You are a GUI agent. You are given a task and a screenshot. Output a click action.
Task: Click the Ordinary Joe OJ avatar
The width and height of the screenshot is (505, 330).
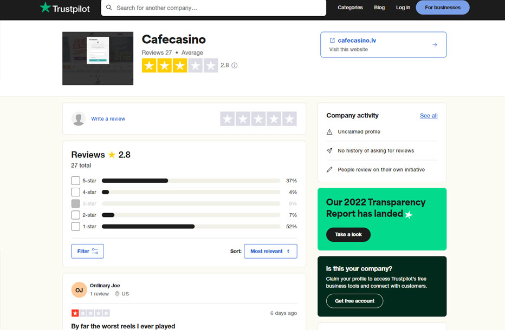tap(79, 290)
